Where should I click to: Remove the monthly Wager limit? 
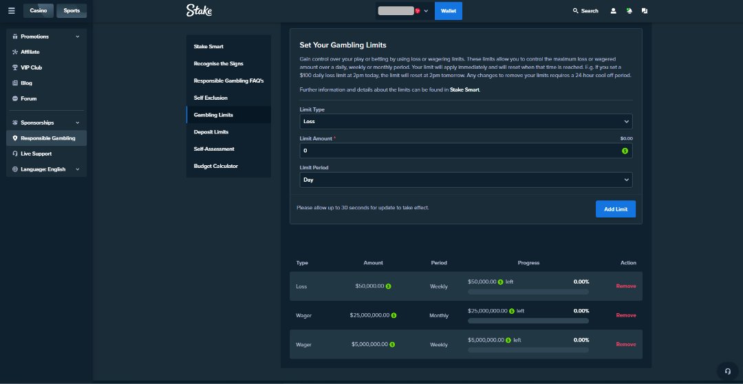[626, 315]
